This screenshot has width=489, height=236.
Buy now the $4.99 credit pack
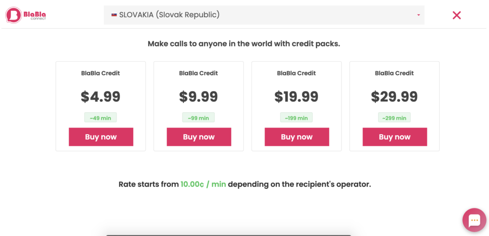(x=101, y=137)
